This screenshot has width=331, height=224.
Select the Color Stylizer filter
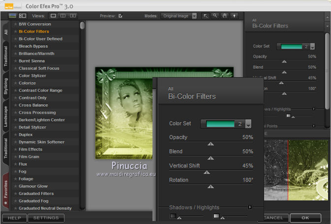tap(32, 76)
